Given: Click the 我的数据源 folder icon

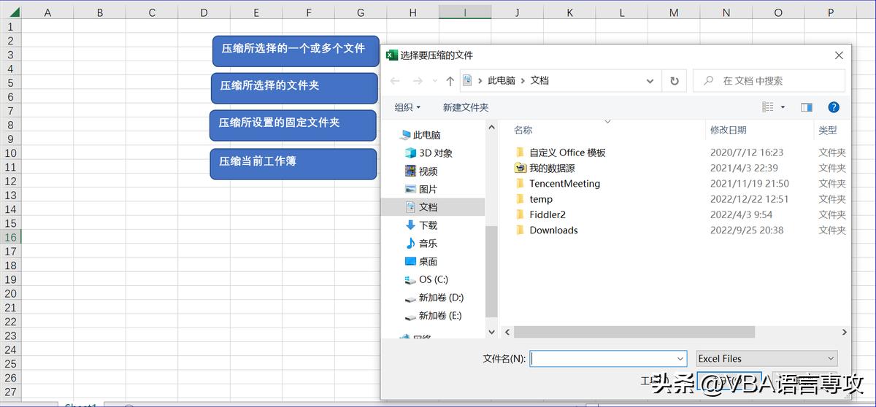Looking at the screenshot, I should point(520,168).
